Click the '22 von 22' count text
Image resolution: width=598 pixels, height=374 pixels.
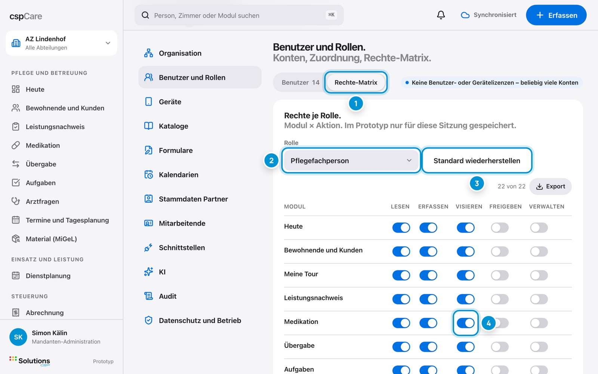coord(511,186)
